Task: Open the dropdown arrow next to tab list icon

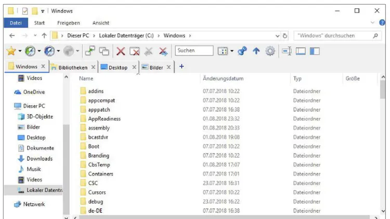Action: pyautogui.click(x=232, y=51)
